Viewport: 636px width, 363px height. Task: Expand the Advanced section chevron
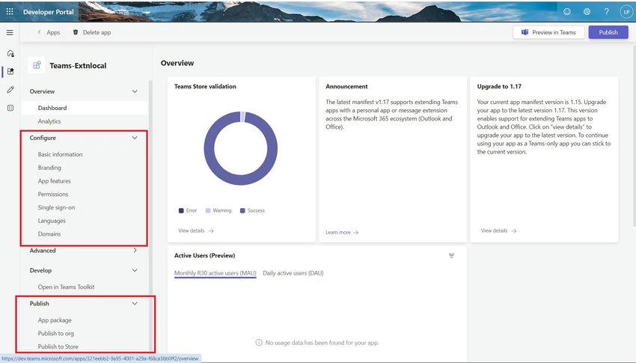[135, 250]
